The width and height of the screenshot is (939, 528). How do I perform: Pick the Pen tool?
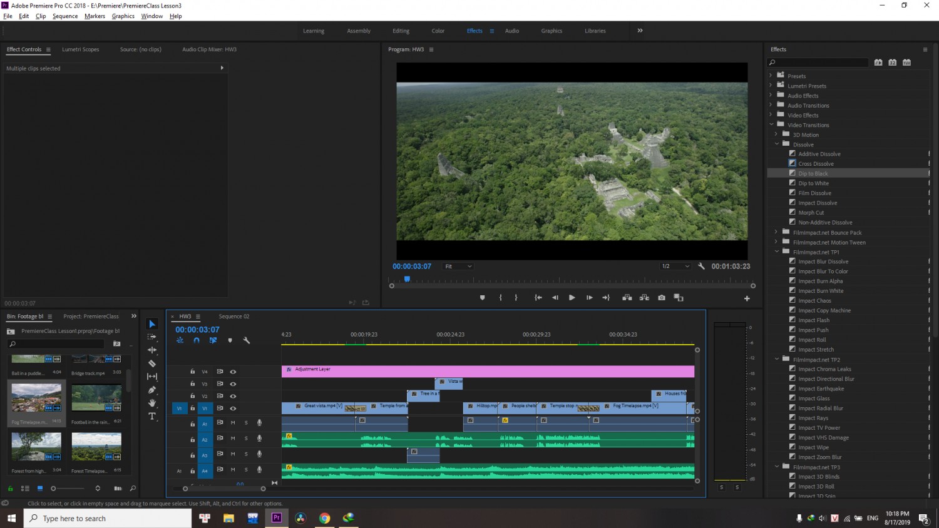[152, 390]
